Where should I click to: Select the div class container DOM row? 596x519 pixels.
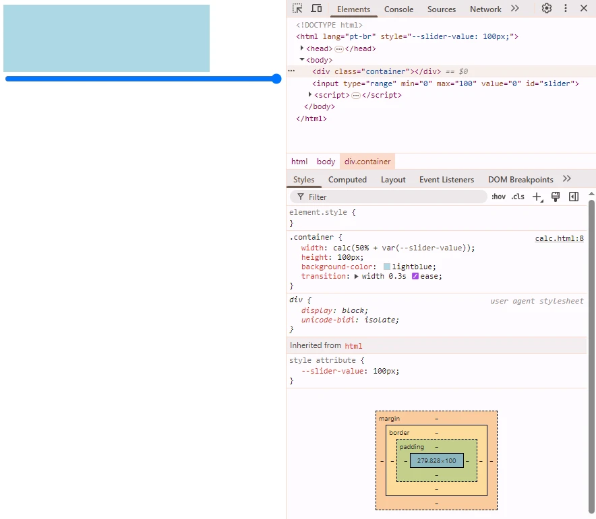pos(442,71)
